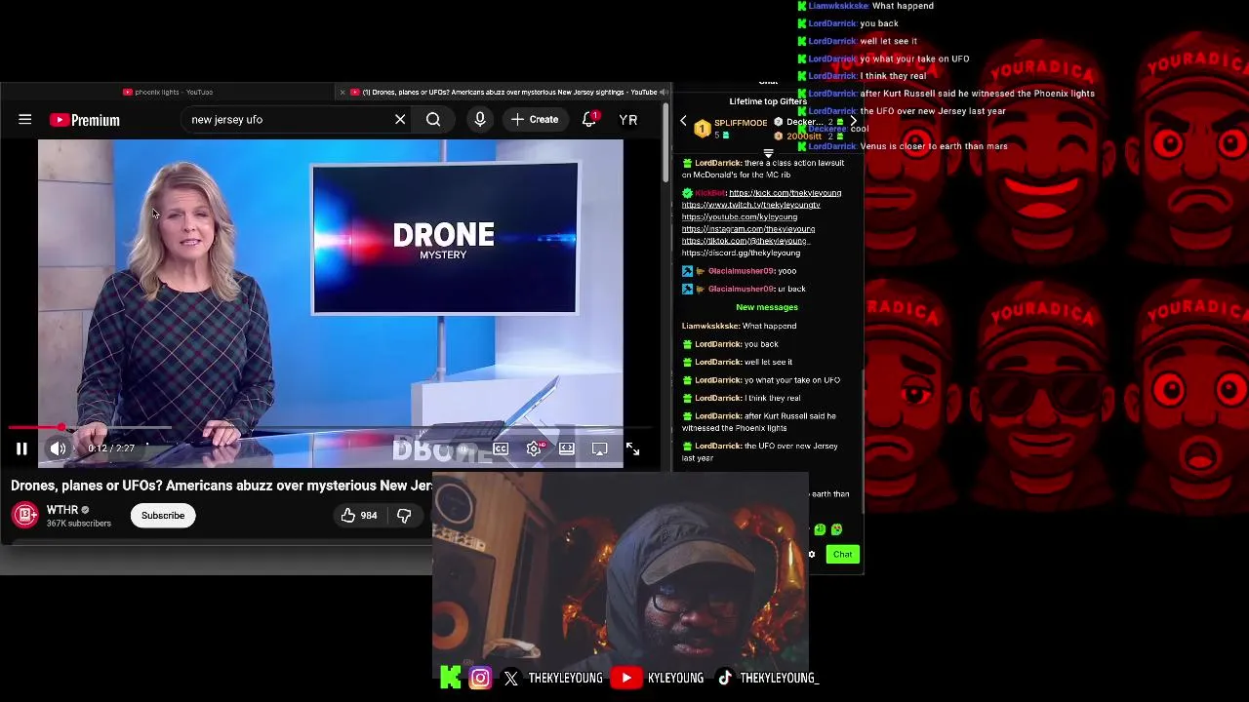Open the WTHR channel avatar

click(x=25, y=515)
